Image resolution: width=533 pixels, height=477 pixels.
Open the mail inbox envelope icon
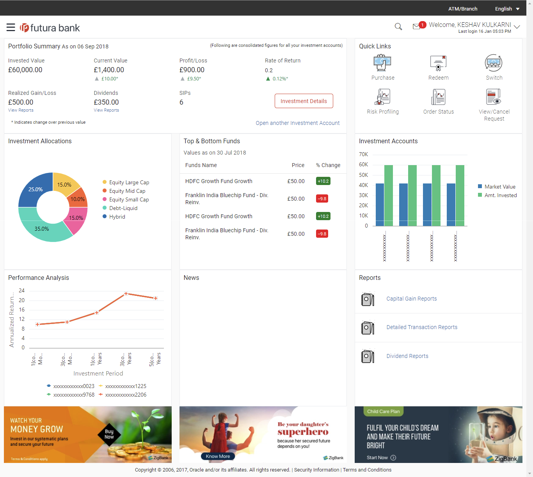pyautogui.click(x=417, y=26)
